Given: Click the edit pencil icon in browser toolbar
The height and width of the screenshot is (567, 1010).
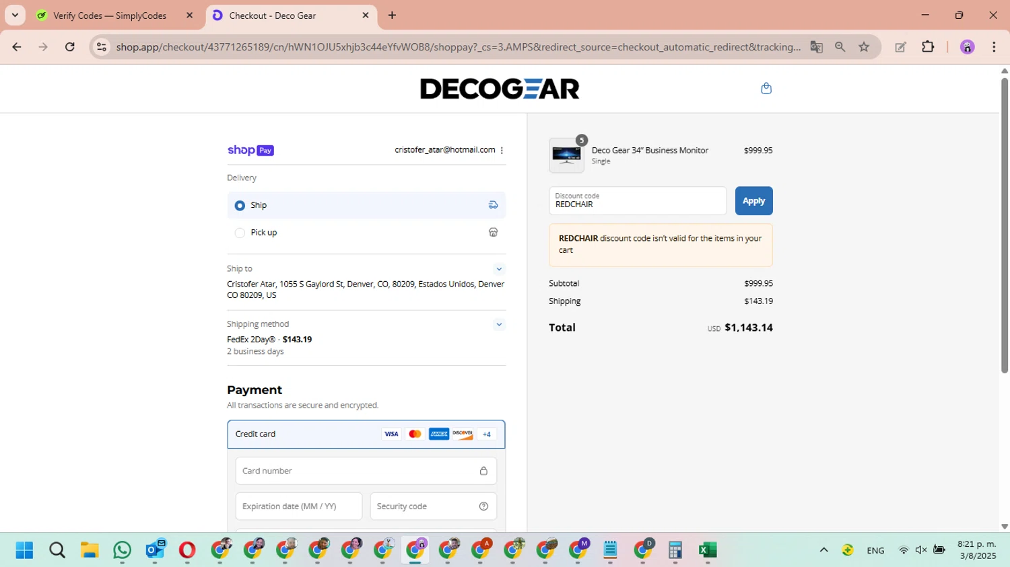Looking at the screenshot, I should click(x=900, y=47).
